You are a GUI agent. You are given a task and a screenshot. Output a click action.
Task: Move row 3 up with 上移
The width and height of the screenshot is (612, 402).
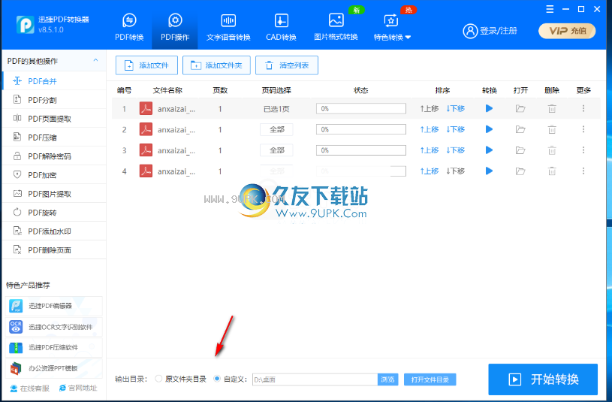tap(430, 150)
